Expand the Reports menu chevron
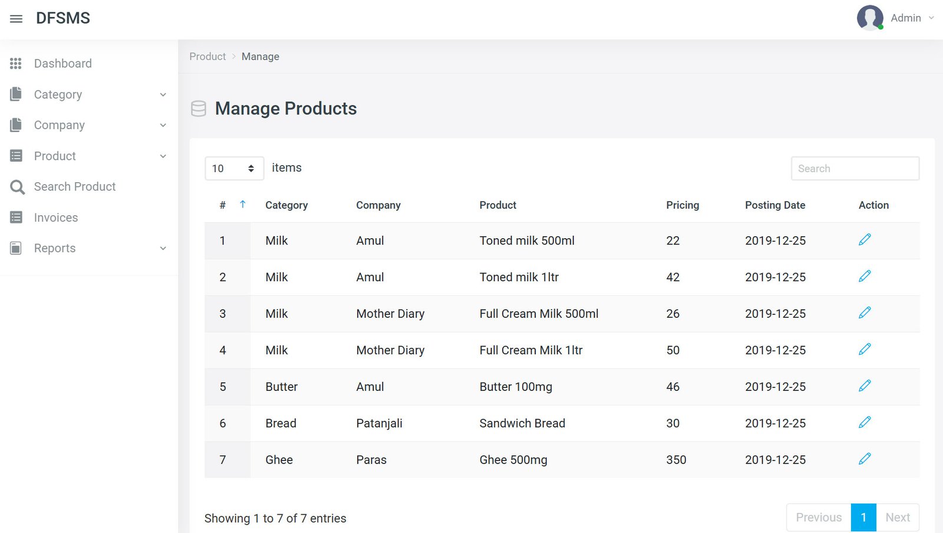Viewport: 943px width, 533px height. point(163,248)
